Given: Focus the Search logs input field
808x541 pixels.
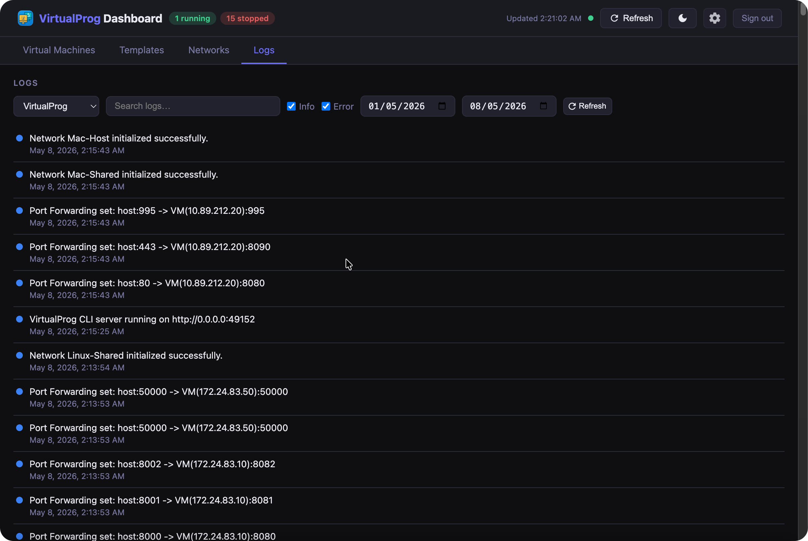Looking at the screenshot, I should pos(193,106).
